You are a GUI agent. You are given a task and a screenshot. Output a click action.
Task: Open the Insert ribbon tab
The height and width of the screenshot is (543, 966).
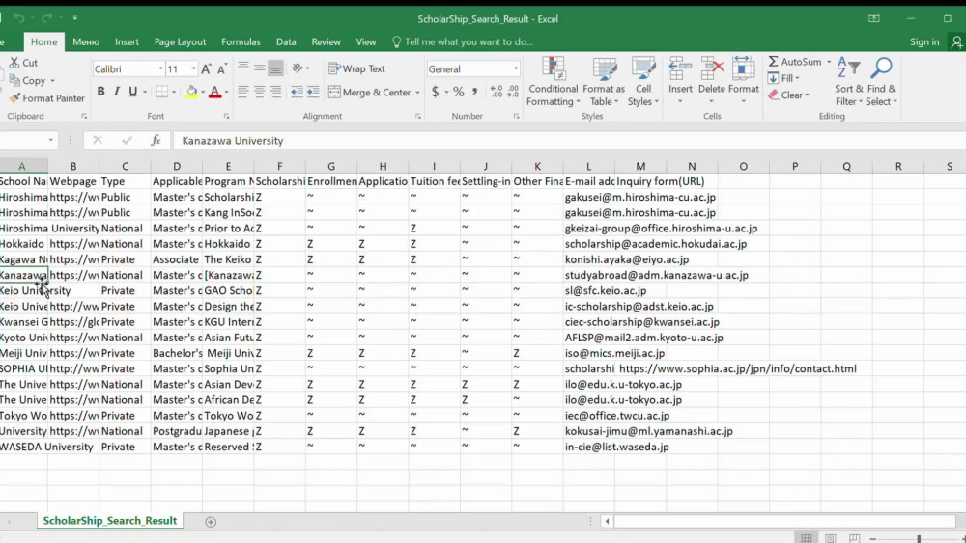[127, 41]
